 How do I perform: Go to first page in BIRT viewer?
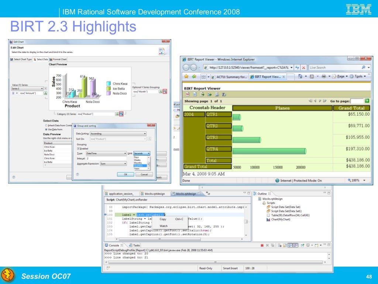pos(310,101)
